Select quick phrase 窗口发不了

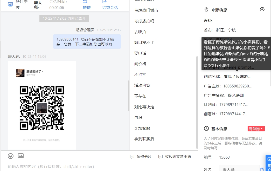tap(144, 43)
